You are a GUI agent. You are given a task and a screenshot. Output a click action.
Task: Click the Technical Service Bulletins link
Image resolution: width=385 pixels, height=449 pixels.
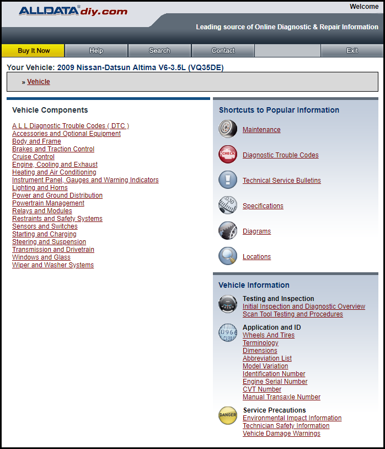282,181
